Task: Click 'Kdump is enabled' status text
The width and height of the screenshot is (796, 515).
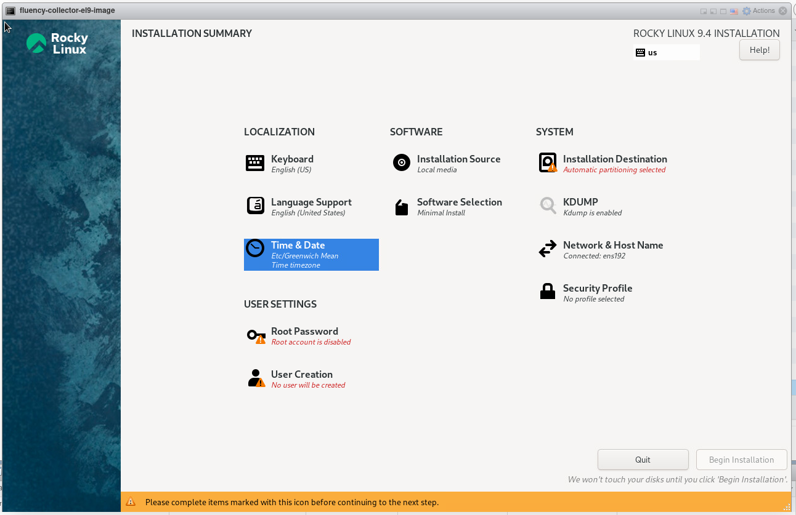Action: [x=592, y=213]
